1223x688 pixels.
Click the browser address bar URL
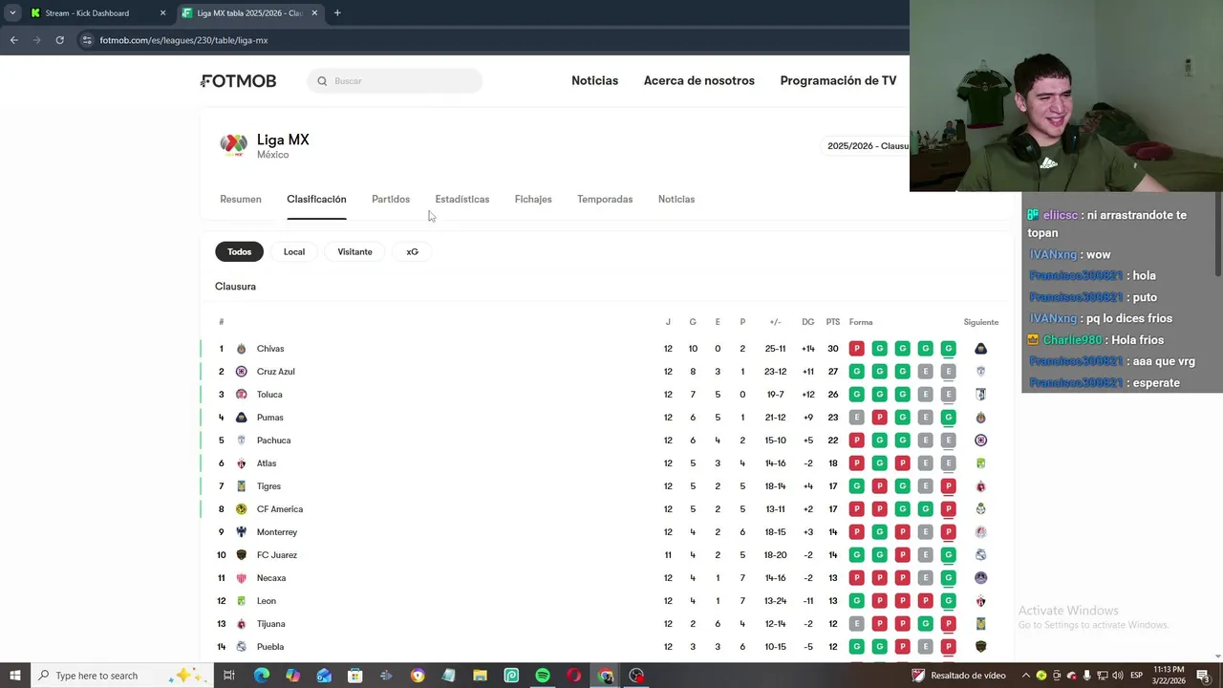(x=183, y=40)
